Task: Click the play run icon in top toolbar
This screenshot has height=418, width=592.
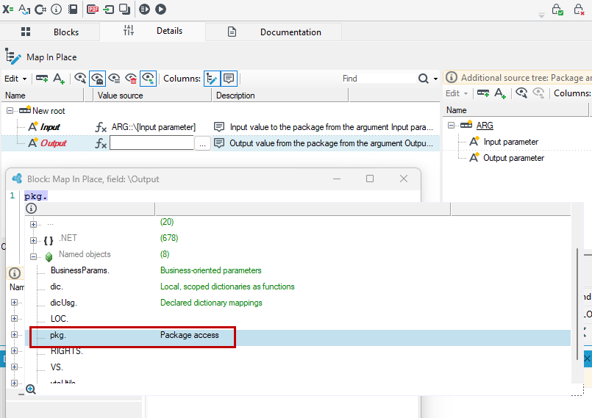Action: [x=160, y=9]
